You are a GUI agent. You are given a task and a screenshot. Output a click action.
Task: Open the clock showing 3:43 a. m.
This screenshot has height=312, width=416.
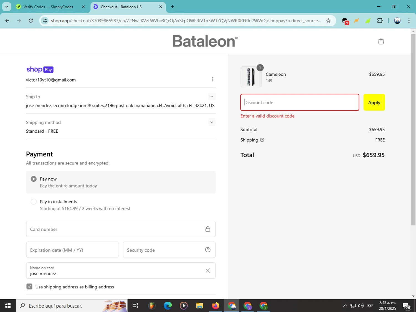[387, 306]
